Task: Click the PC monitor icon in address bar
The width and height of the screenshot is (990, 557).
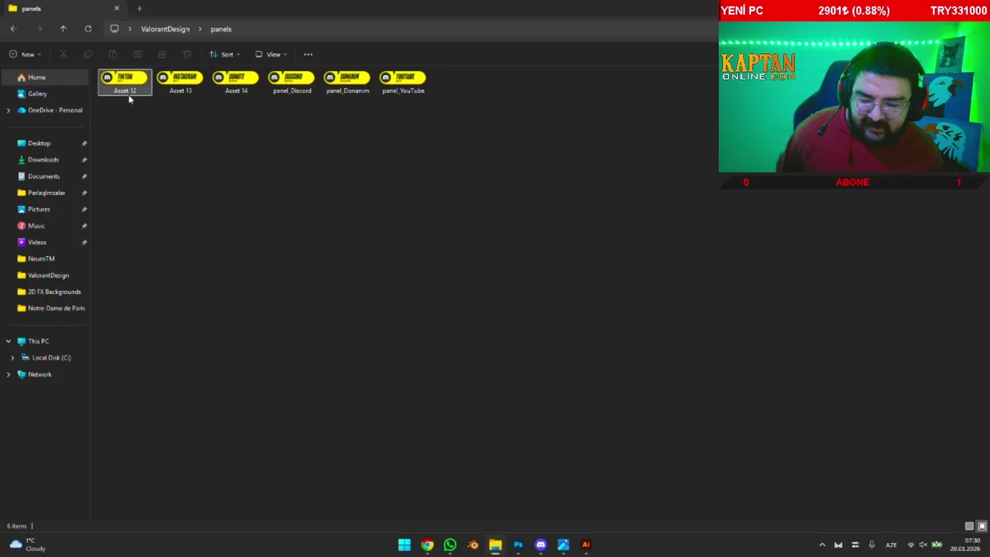Action: coord(114,29)
